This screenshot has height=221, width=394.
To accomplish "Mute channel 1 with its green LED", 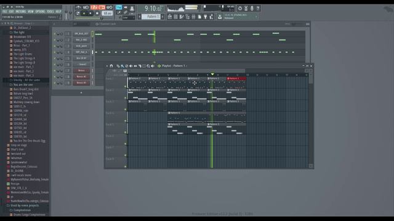I will (x=55, y=34).
